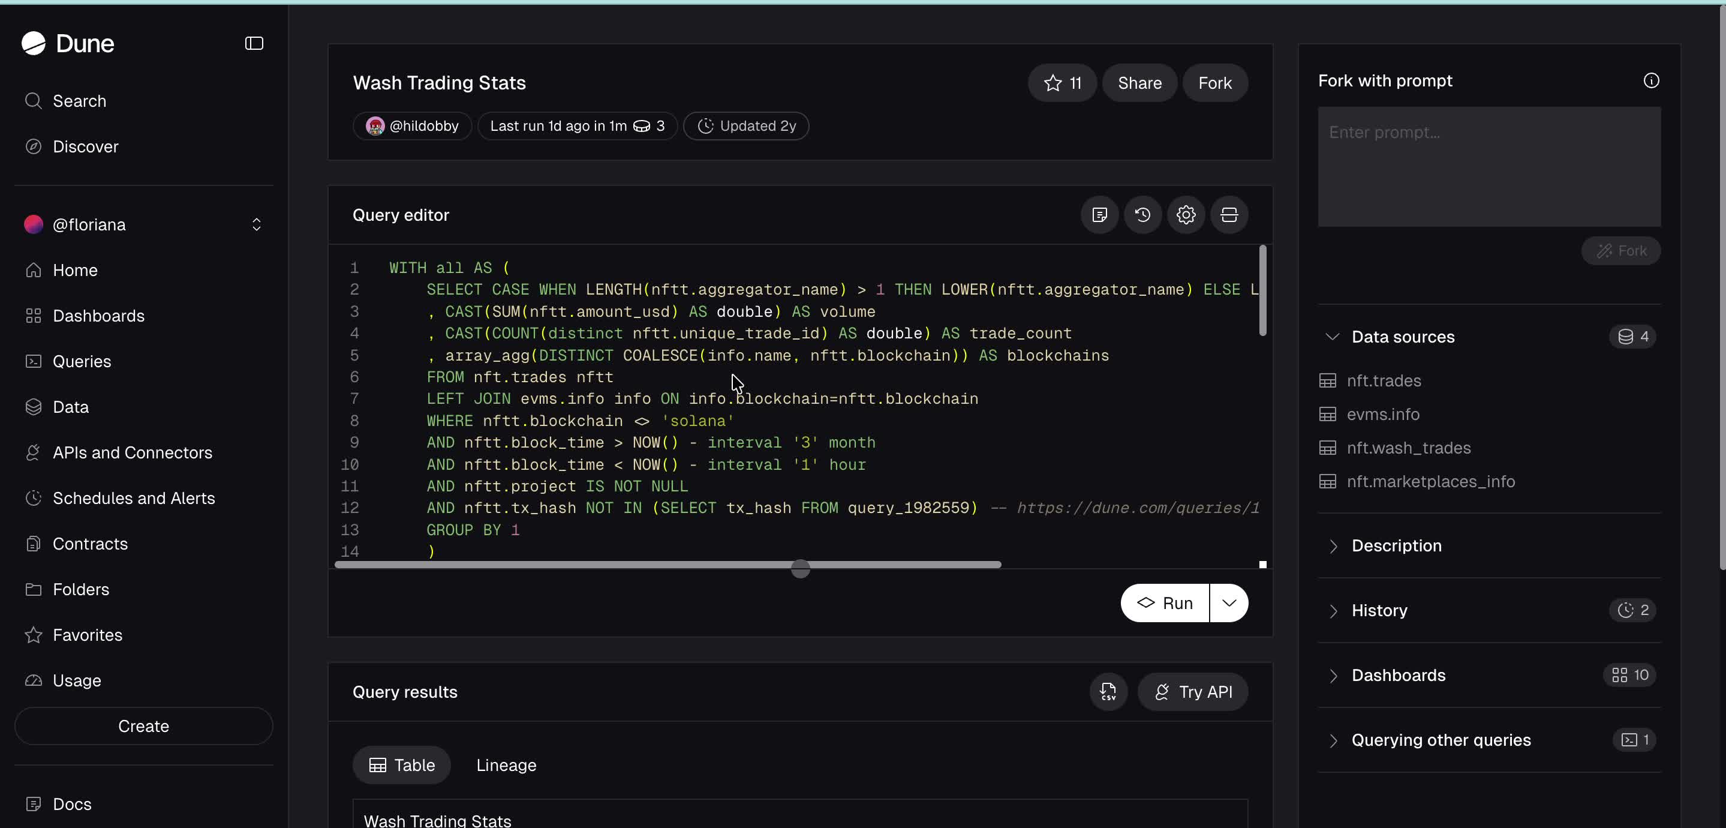Expand the Querying other queries section

[x=1489, y=740]
